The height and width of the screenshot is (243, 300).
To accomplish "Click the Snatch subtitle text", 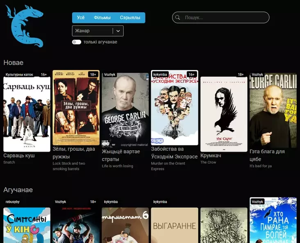I will [x=9, y=162].
